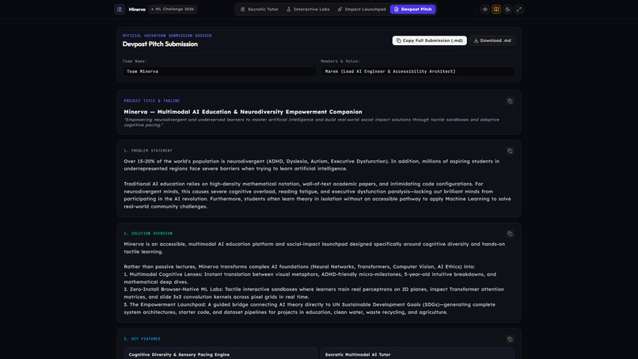Toggle the eye visibility mode icon
Viewport: 638px width, 359px height.
point(484,9)
